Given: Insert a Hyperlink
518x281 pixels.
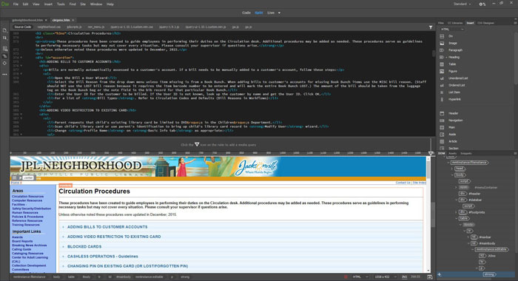Looking at the screenshot, I should tap(454, 99).
